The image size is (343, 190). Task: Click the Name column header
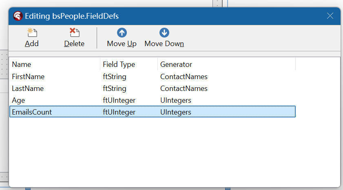click(22, 64)
